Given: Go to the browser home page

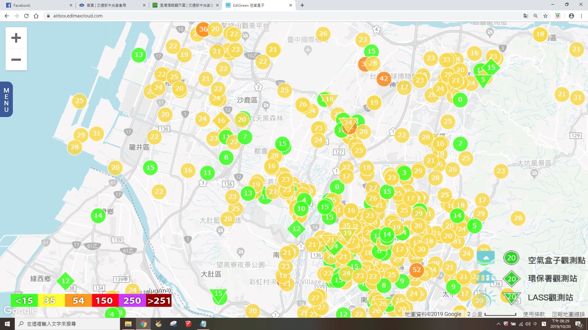Looking at the screenshot, I should pos(36,16).
